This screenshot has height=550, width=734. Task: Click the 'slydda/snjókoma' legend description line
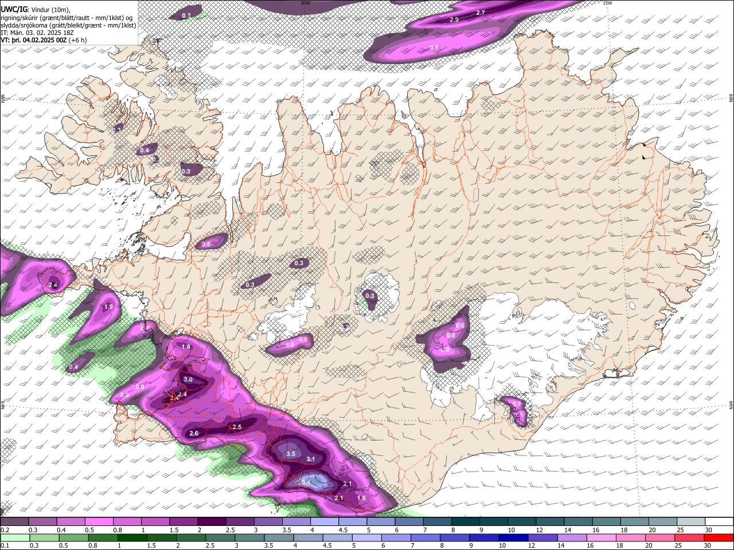(68, 25)
